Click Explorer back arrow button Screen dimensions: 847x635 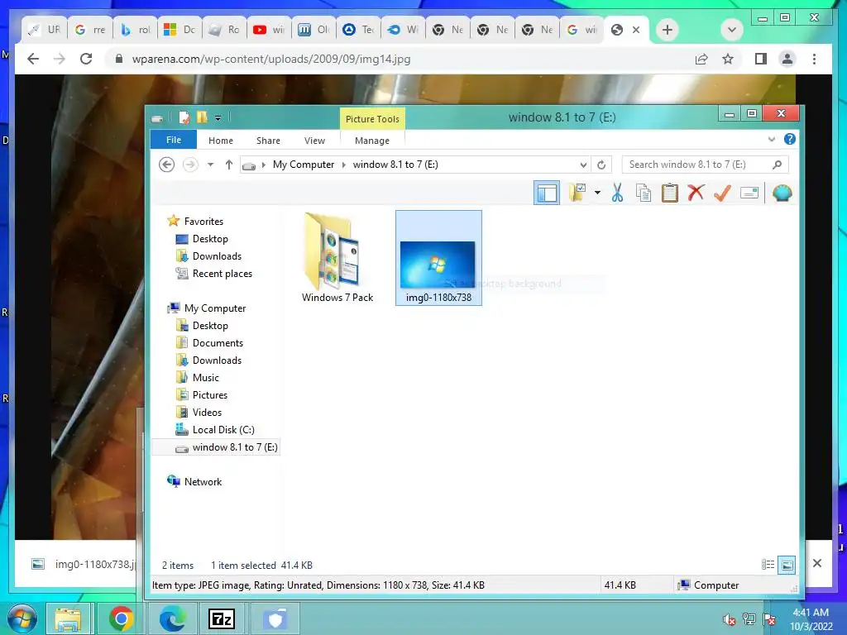pos(167,165)
